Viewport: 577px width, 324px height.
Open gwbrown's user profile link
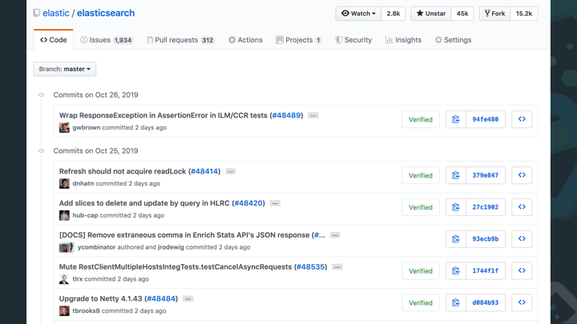coord(87,127)
